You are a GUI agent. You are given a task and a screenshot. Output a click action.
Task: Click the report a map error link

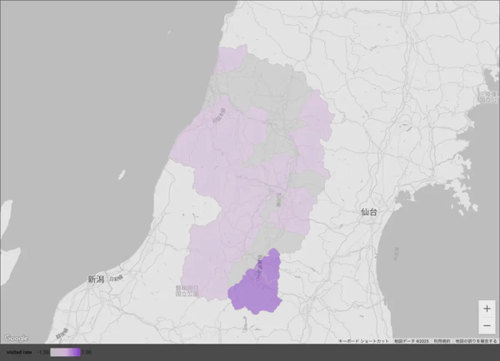click(475, 341)
